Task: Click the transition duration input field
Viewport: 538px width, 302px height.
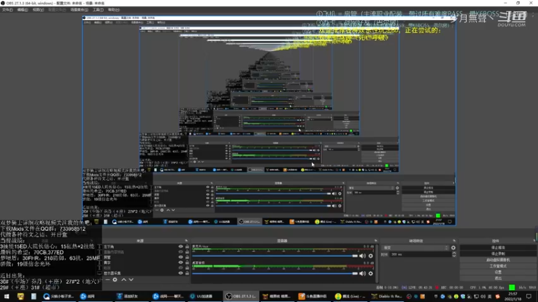Action: [x=421, y=254]
